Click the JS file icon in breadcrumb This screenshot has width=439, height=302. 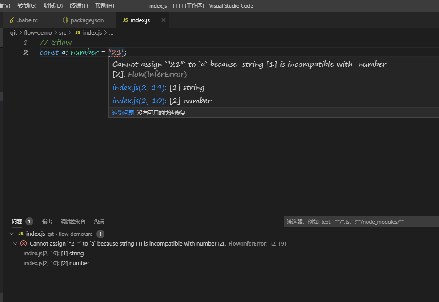pos(78,33)
